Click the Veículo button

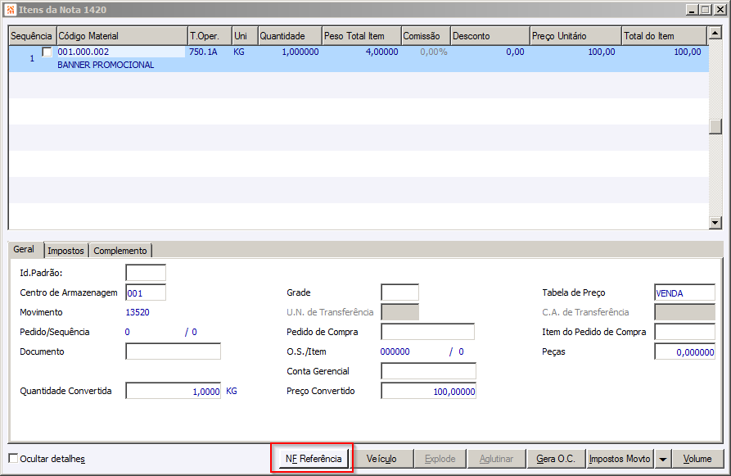pyautogui.click(x=381, y=459)
